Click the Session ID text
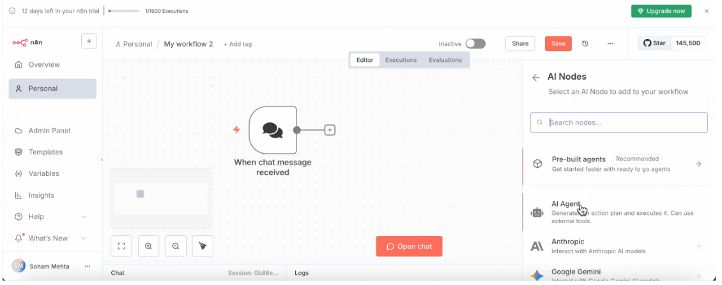The width and height of the screenshot is (722, 285). (x=253, y=273)
